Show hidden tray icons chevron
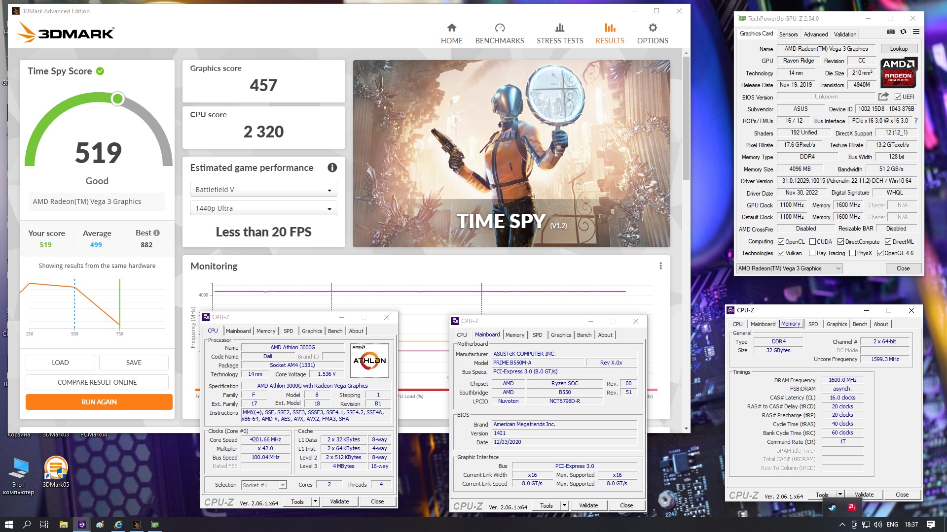The width and height of the screenshot is (947, 532). 842,525
